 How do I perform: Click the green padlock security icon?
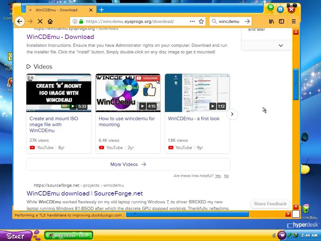(81, 21)
